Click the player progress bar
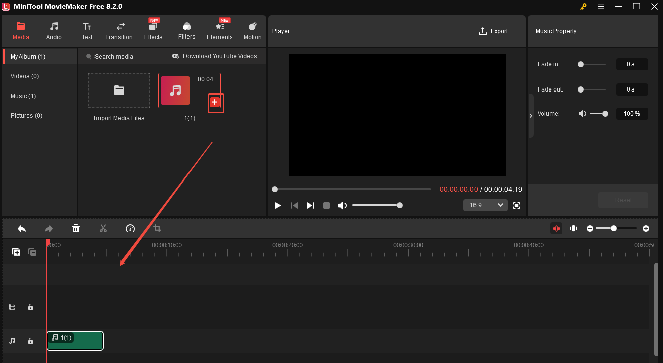Viewport: 663px width, 363px height. 352,189
